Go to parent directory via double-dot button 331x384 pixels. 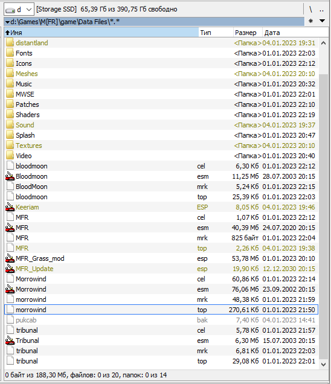click(321, 10)
